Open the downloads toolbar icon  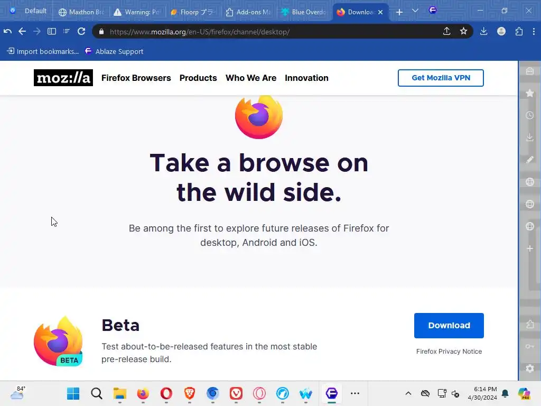(484, 31)
